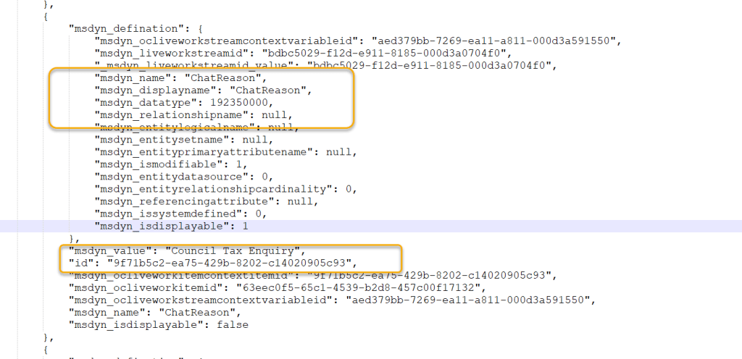Click the id value 9f71b5c2-ea75-429b-8202-c14020905c93

click(228, 263)
